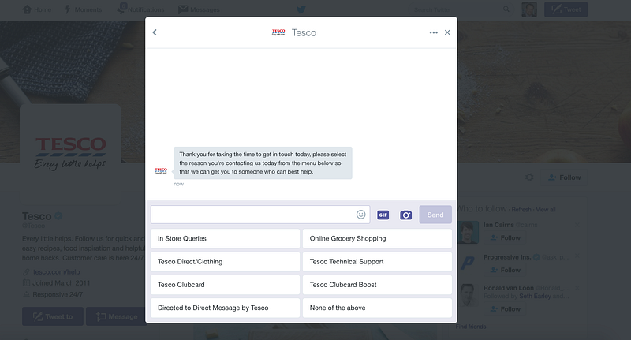Screen dimensions: 631x340
Task: Choose None of the above option
Action: pyautogui.click(x=377, y=308)
